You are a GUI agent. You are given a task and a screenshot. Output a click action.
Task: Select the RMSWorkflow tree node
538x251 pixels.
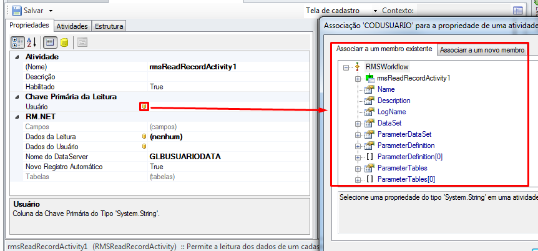(x=387, y=67)
